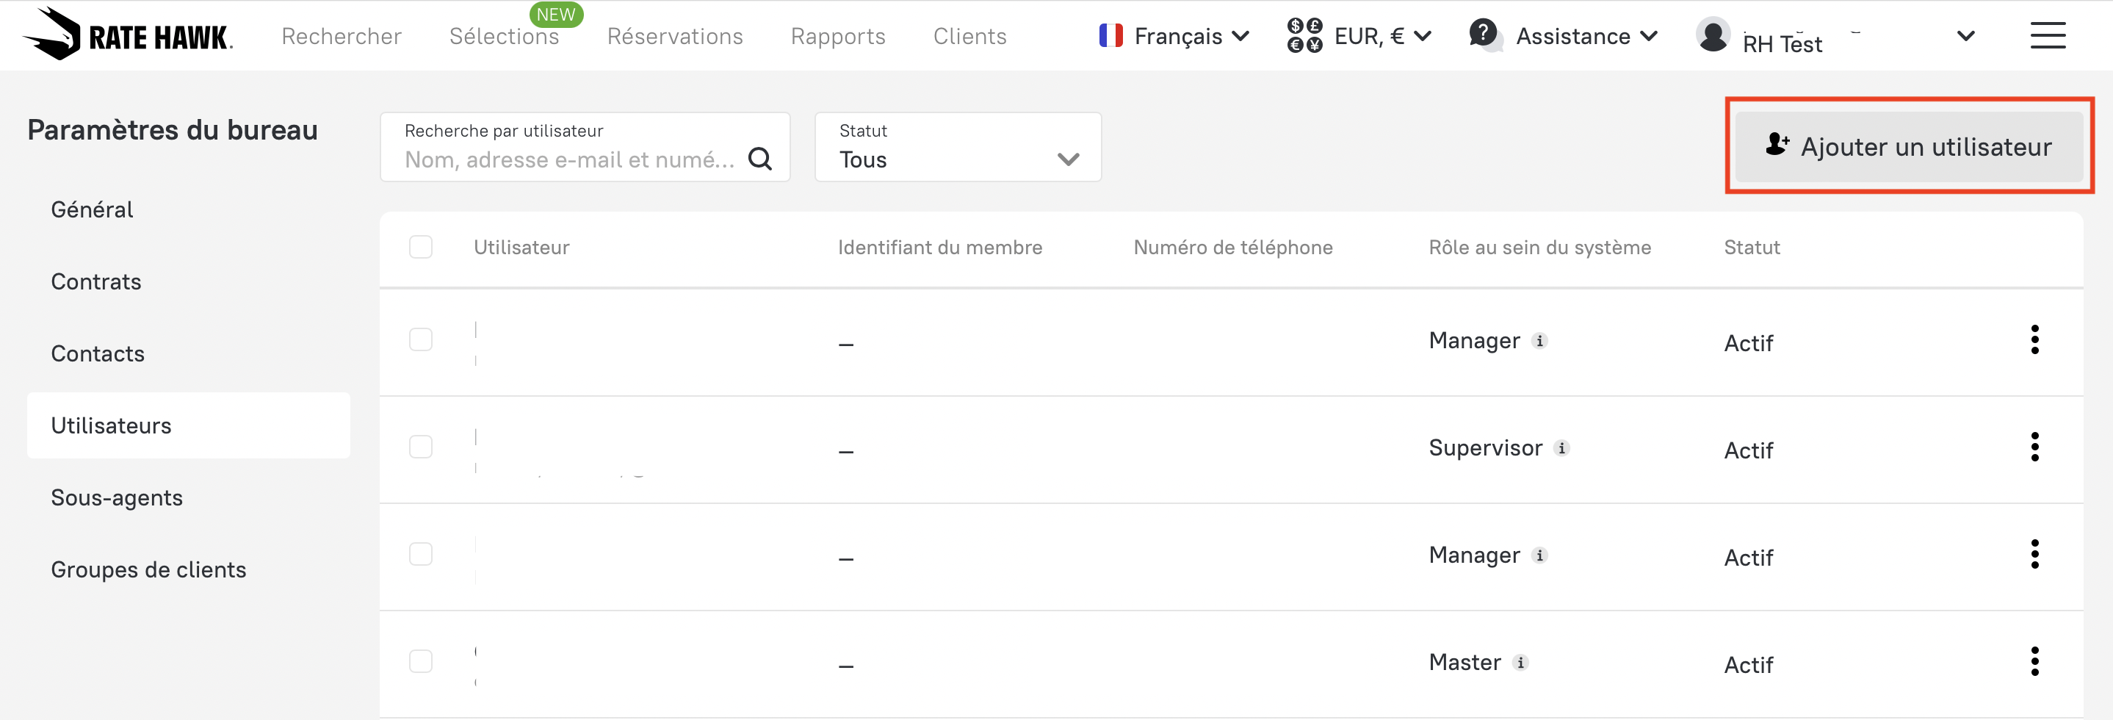Open the Français language dropdown
2113x720 pixels.
1174,36
